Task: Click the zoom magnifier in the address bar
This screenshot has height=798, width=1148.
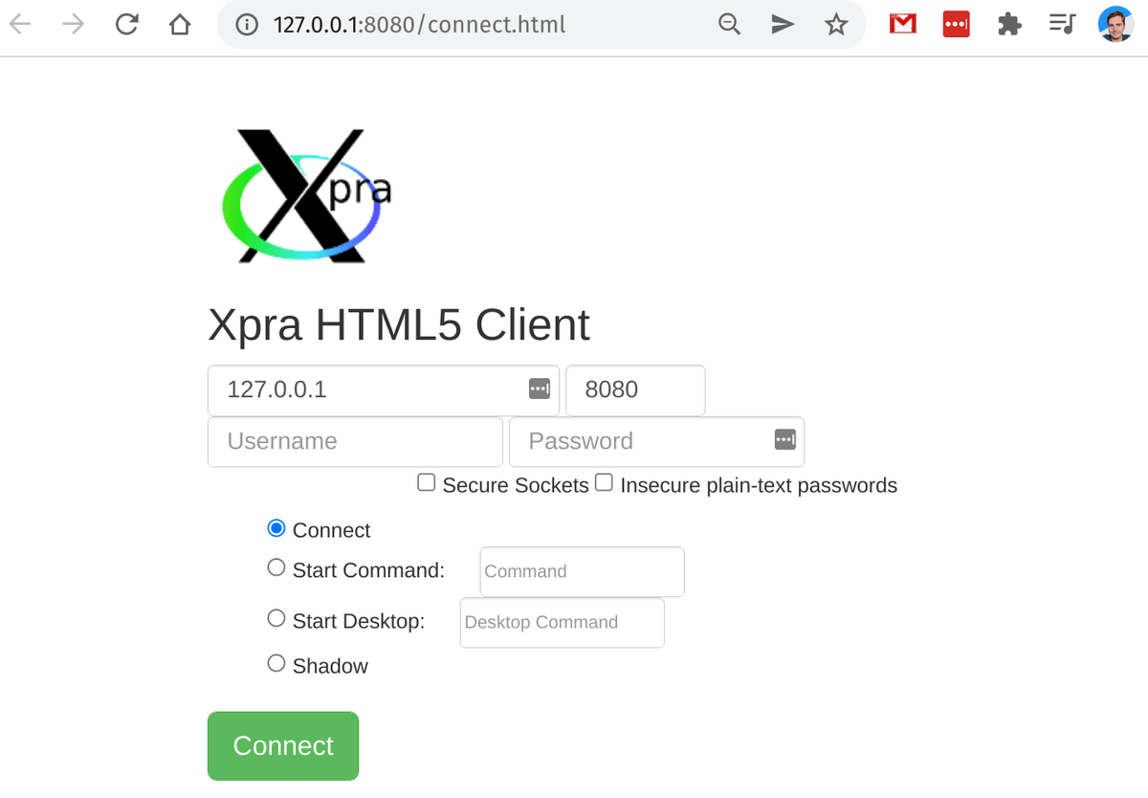Action: 729,24
